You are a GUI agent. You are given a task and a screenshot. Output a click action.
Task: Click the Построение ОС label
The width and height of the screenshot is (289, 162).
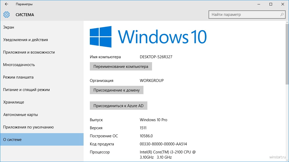click(x=104, y=136)
